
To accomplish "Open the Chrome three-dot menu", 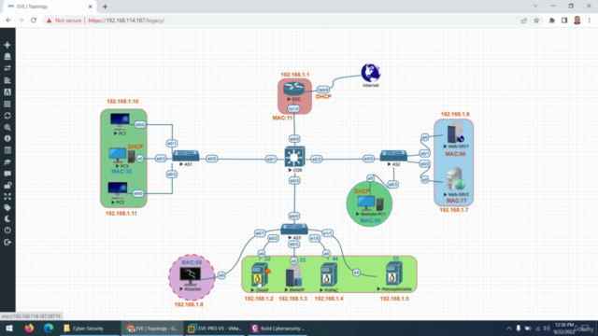I will (590, 21).
